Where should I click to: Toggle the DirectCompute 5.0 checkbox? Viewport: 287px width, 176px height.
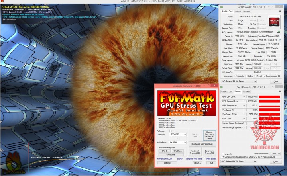coord(264,76)
